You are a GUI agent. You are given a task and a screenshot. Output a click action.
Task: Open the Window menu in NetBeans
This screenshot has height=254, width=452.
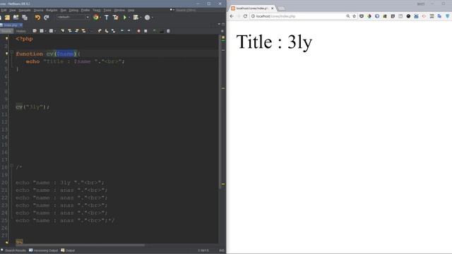119,10
